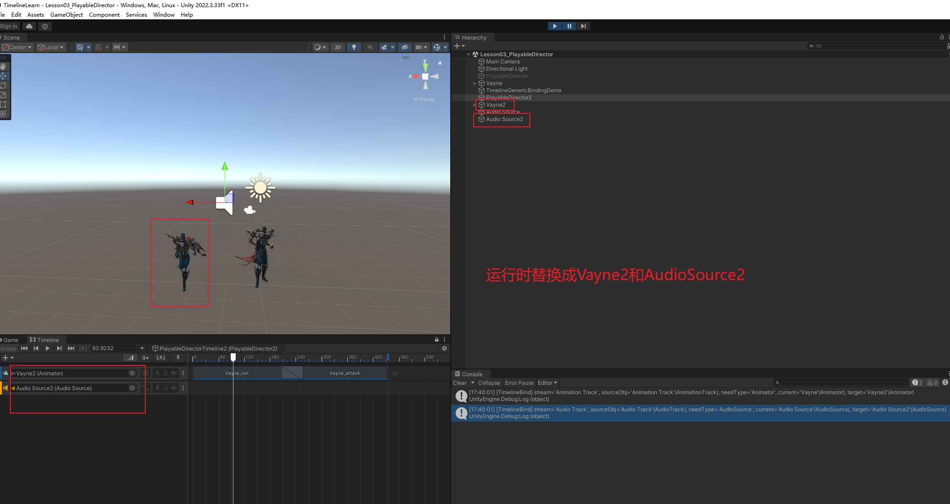Select the Rect transform tool
This screenshot has width=950, height=504.
3,104
